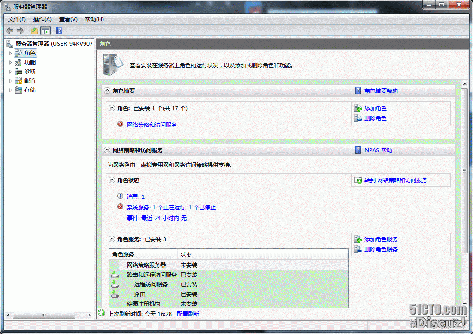Image resolution: width=473 pixels, height=334 pixels.
Task: Click the vertical scrollbar thumb in main pane
Action: [464, 171]
